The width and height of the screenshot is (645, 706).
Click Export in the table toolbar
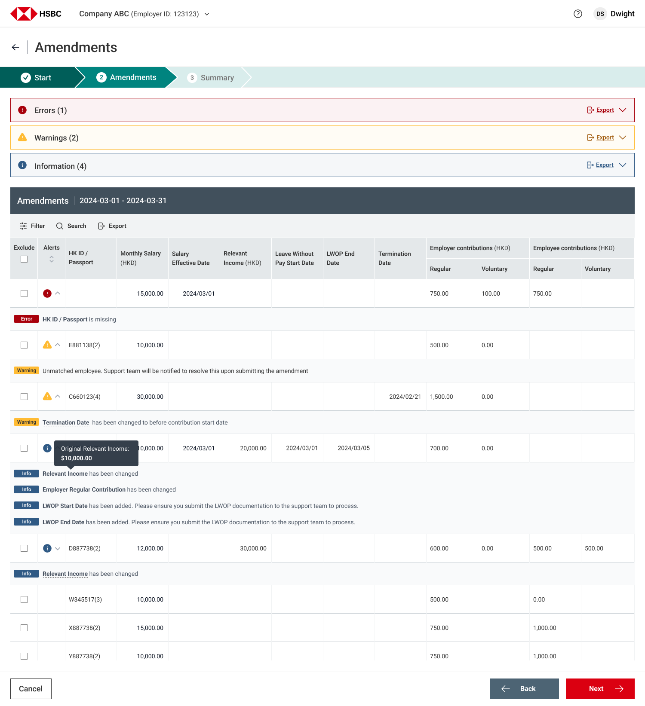coord(112,226)
